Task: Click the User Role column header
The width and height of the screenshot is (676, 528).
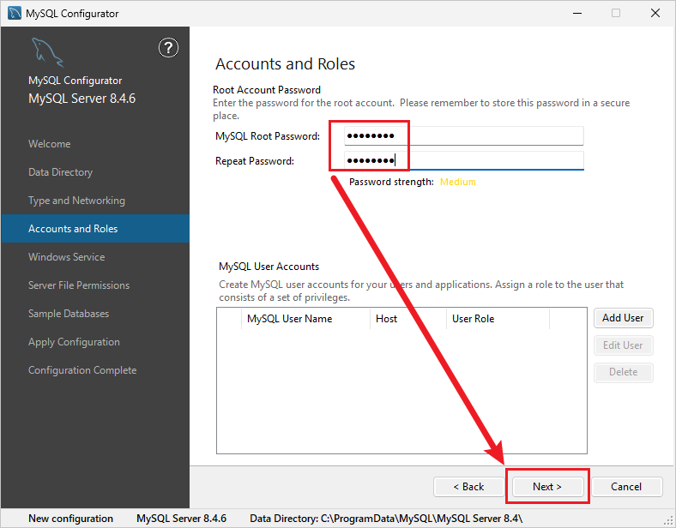Action: pos(498,319)
